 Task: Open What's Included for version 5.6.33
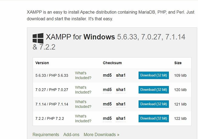pos(83,75)
